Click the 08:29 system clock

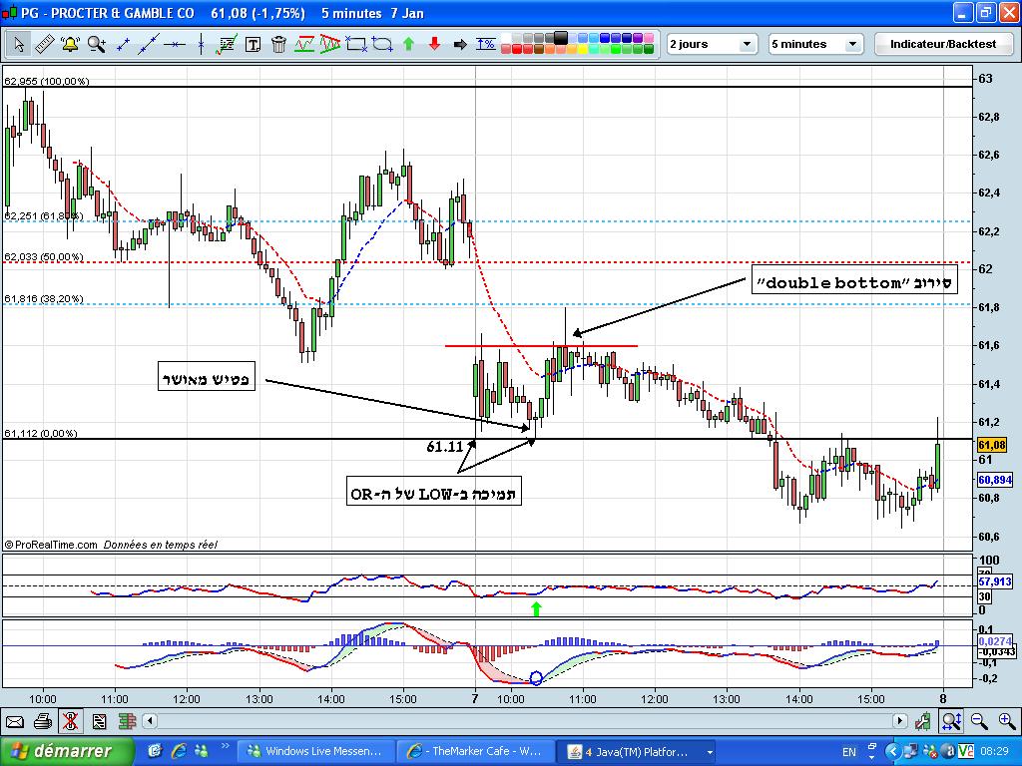point(997,752)
